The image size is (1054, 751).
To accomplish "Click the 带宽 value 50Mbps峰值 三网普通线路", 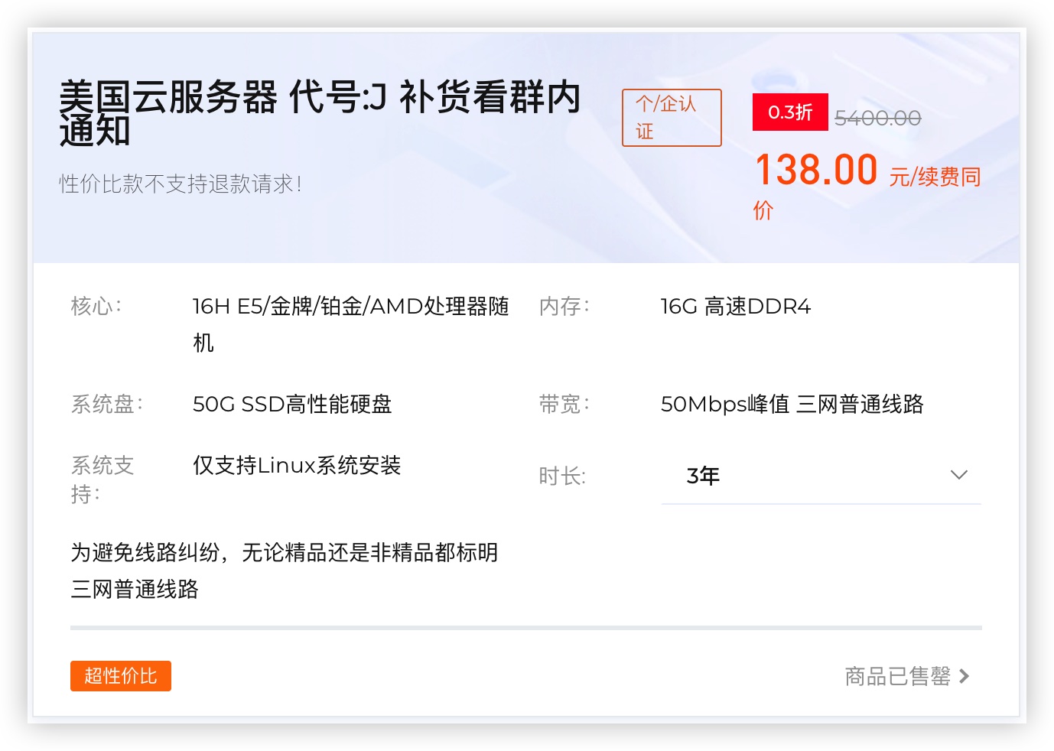I will 792,404.
